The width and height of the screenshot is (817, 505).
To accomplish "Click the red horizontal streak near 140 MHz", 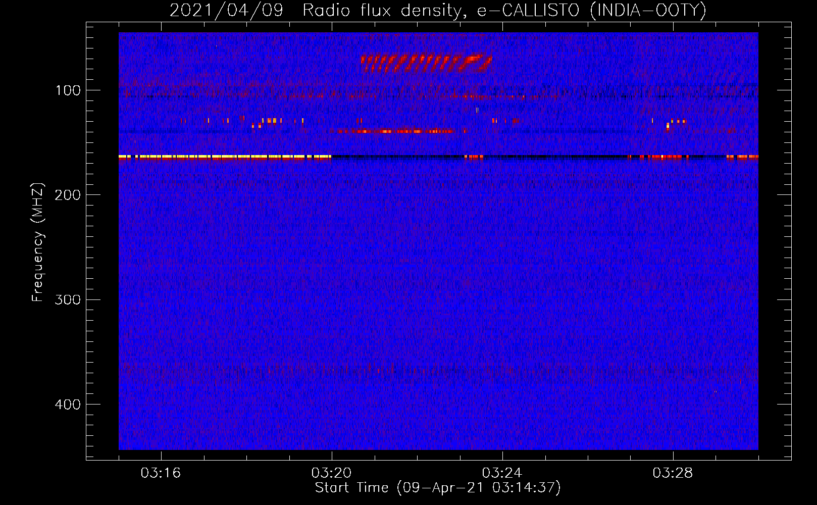I will (x=395, y=131).
